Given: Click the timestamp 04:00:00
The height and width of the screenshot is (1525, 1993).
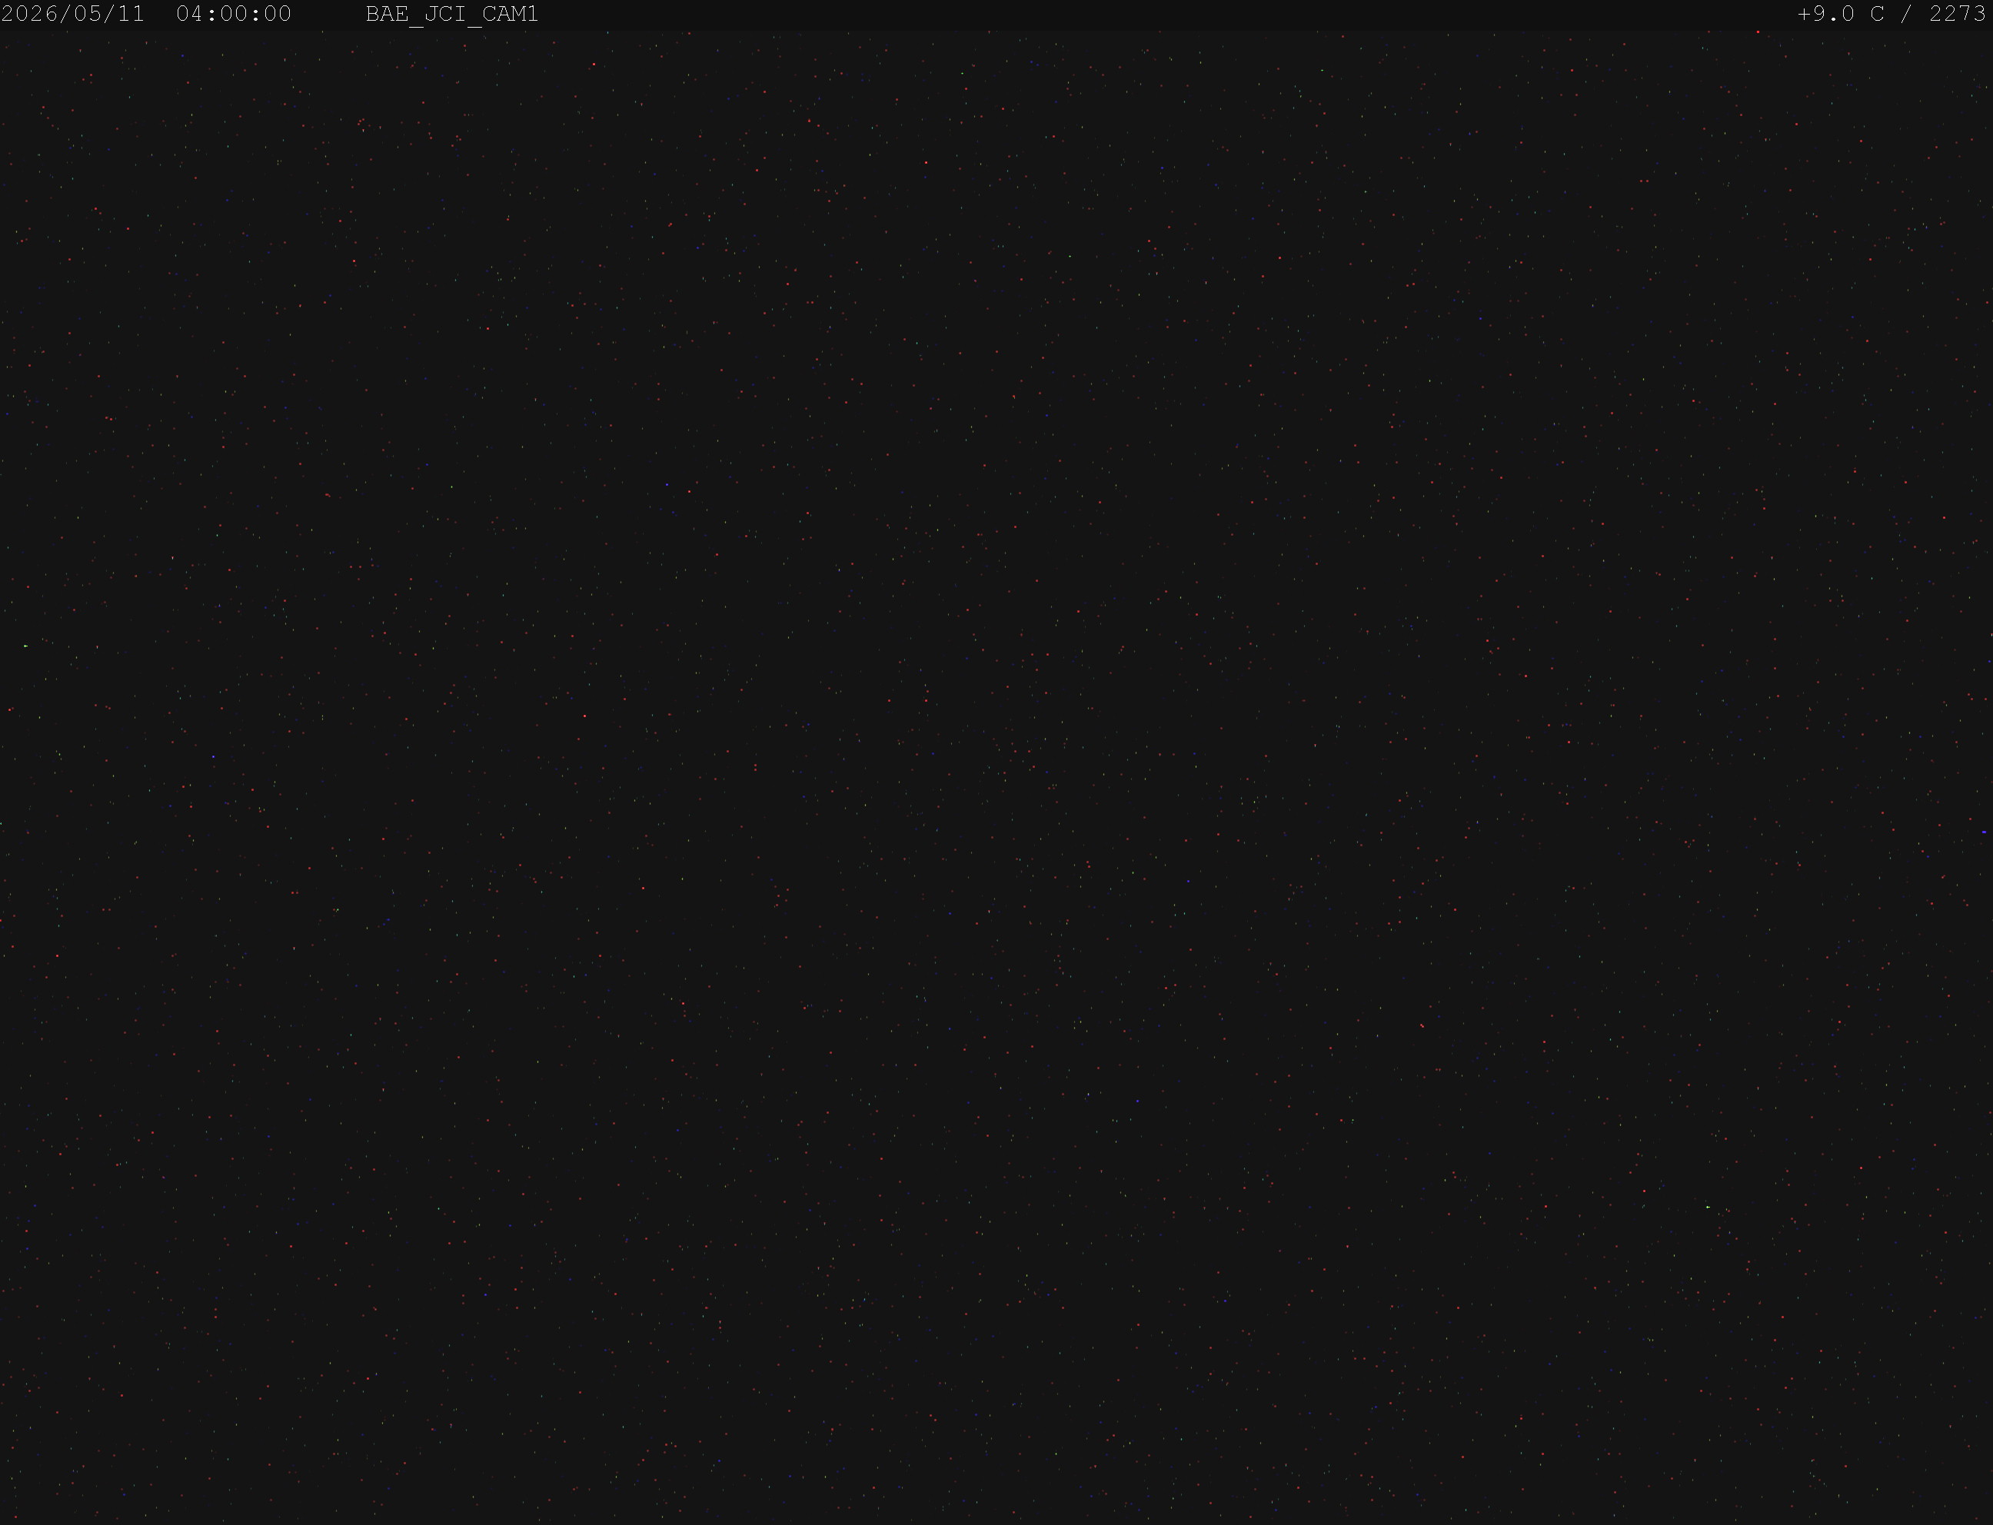Looking at the screenshot, I should tap(233, 15).
